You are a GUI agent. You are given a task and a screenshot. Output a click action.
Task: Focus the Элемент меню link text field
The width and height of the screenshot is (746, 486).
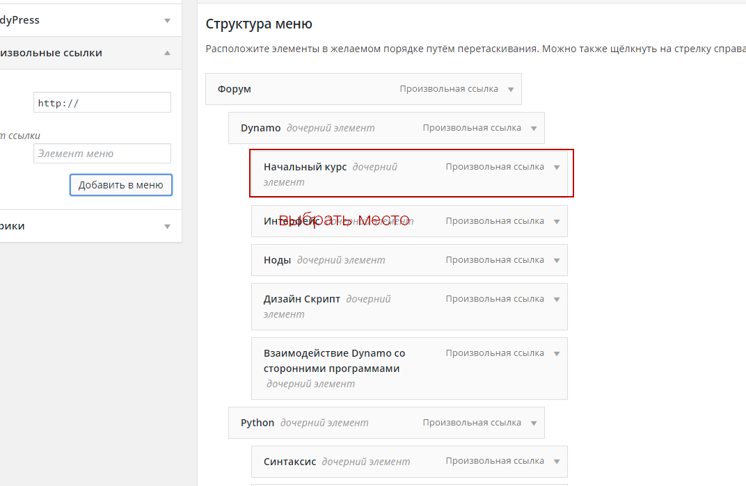102,154
